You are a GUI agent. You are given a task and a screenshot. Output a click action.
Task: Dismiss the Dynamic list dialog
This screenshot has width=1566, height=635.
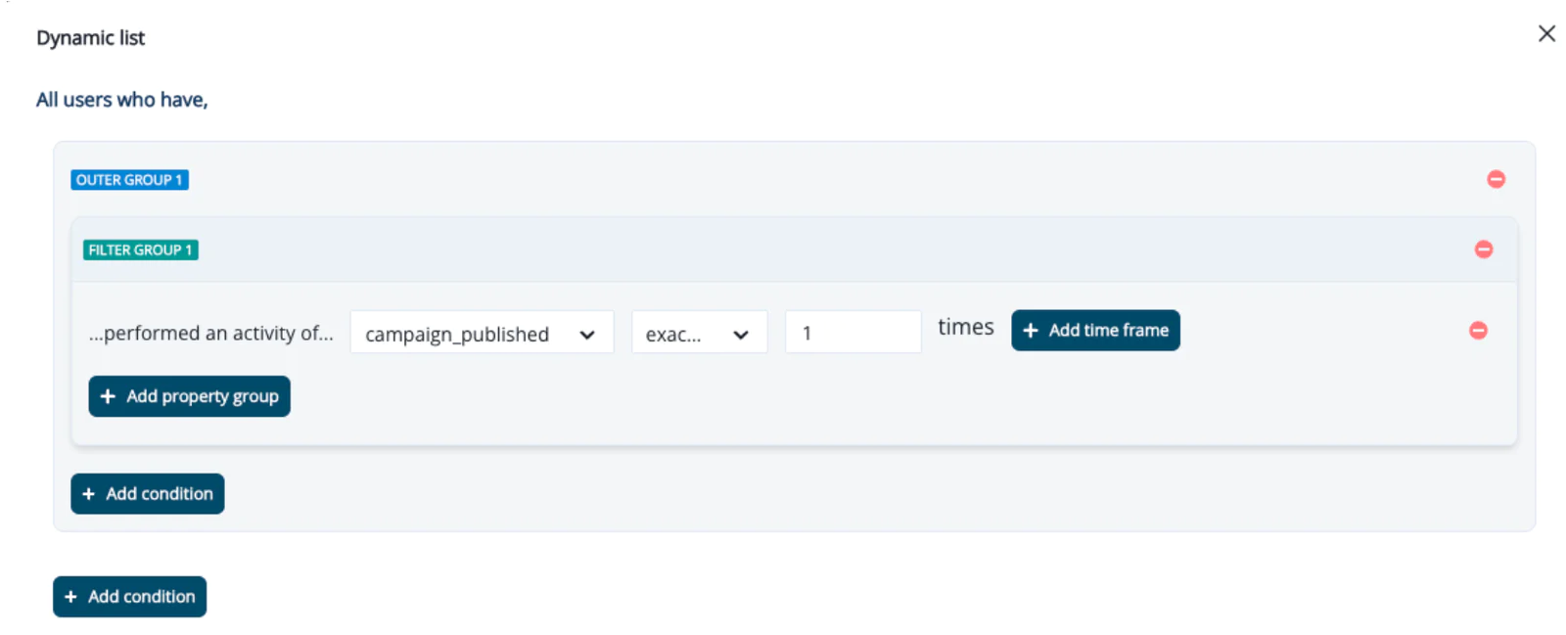[x=1546, y=33]
